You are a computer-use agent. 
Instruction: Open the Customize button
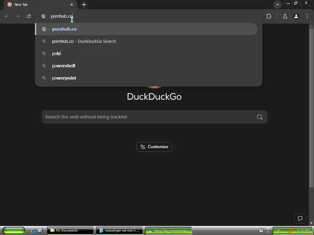point(154,147)
